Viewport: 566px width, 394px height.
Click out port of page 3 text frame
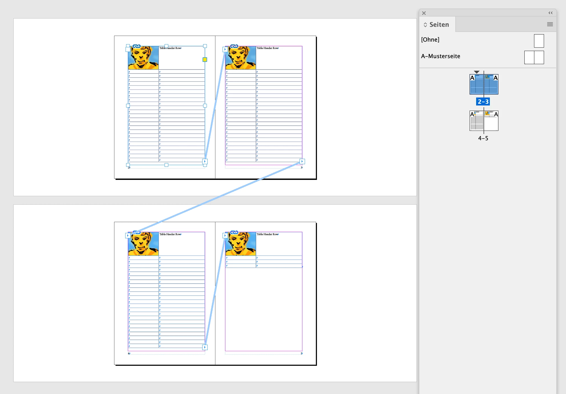(302, 161)
